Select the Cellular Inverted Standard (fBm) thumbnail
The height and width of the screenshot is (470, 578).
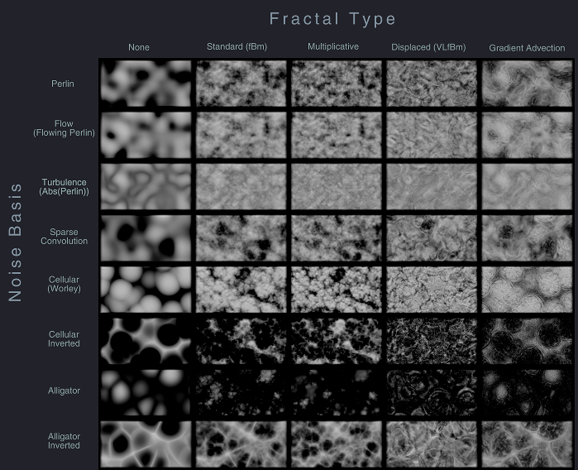click(x=241, y=341)
